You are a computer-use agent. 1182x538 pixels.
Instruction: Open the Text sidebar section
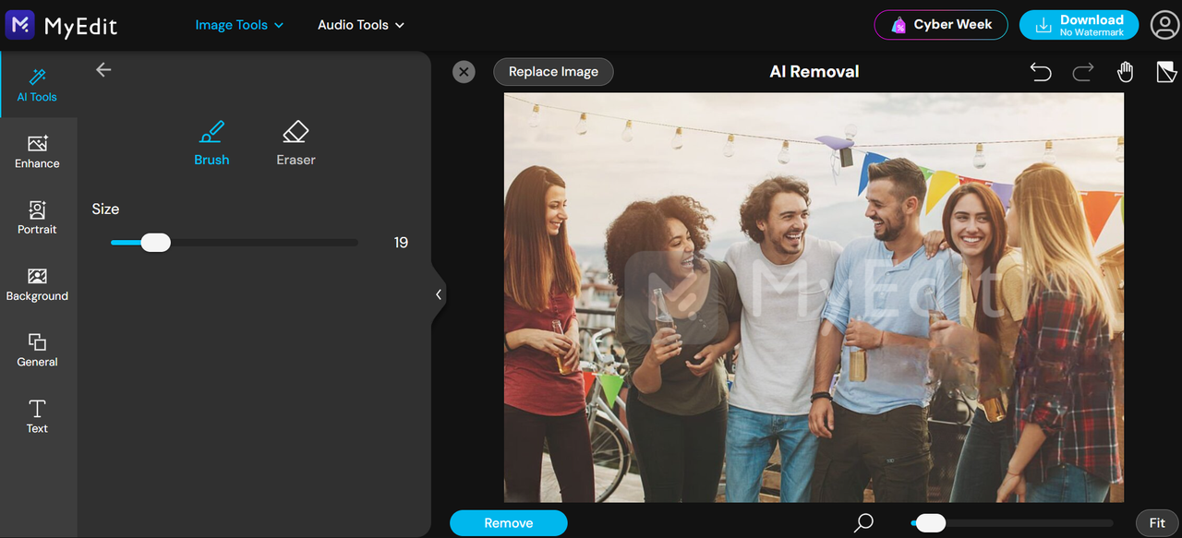[x=38, y=416]
